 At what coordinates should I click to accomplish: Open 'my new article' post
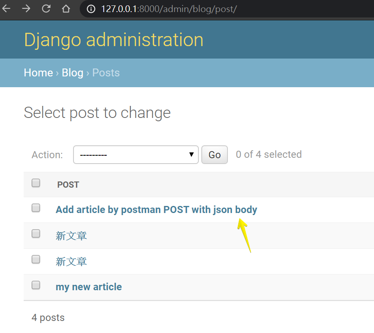(89, 287)
